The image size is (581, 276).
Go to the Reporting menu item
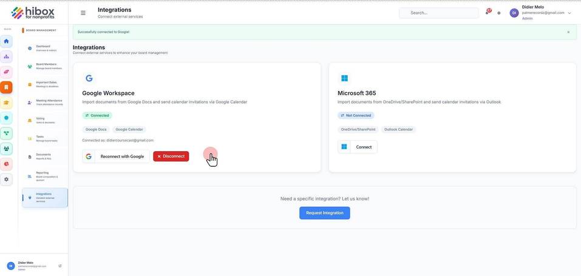click(x=44, y=177)
